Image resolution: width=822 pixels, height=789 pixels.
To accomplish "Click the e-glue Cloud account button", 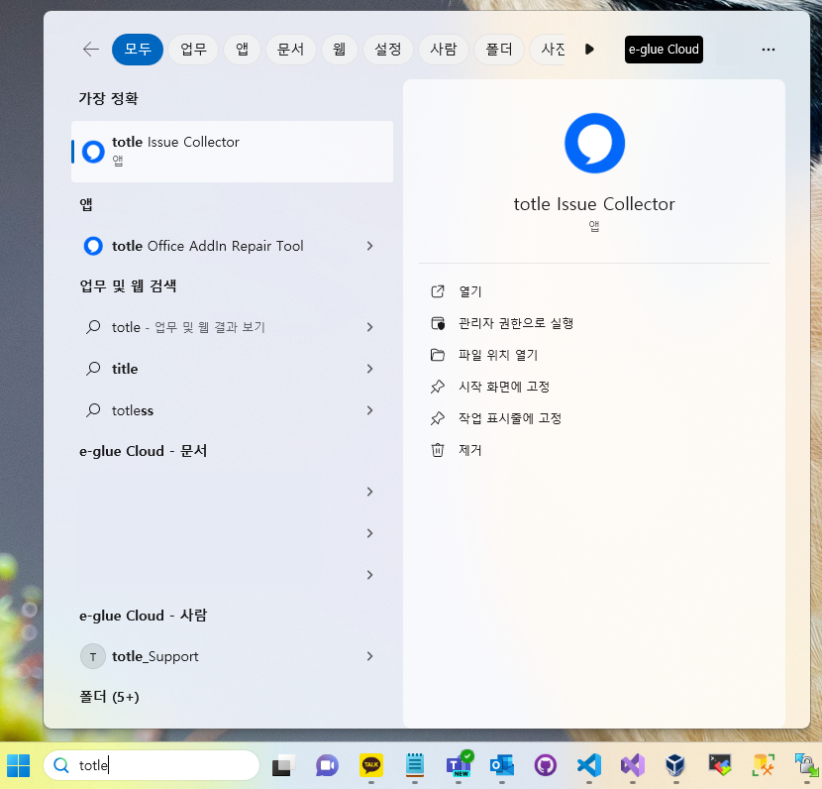I will (664, 50).
